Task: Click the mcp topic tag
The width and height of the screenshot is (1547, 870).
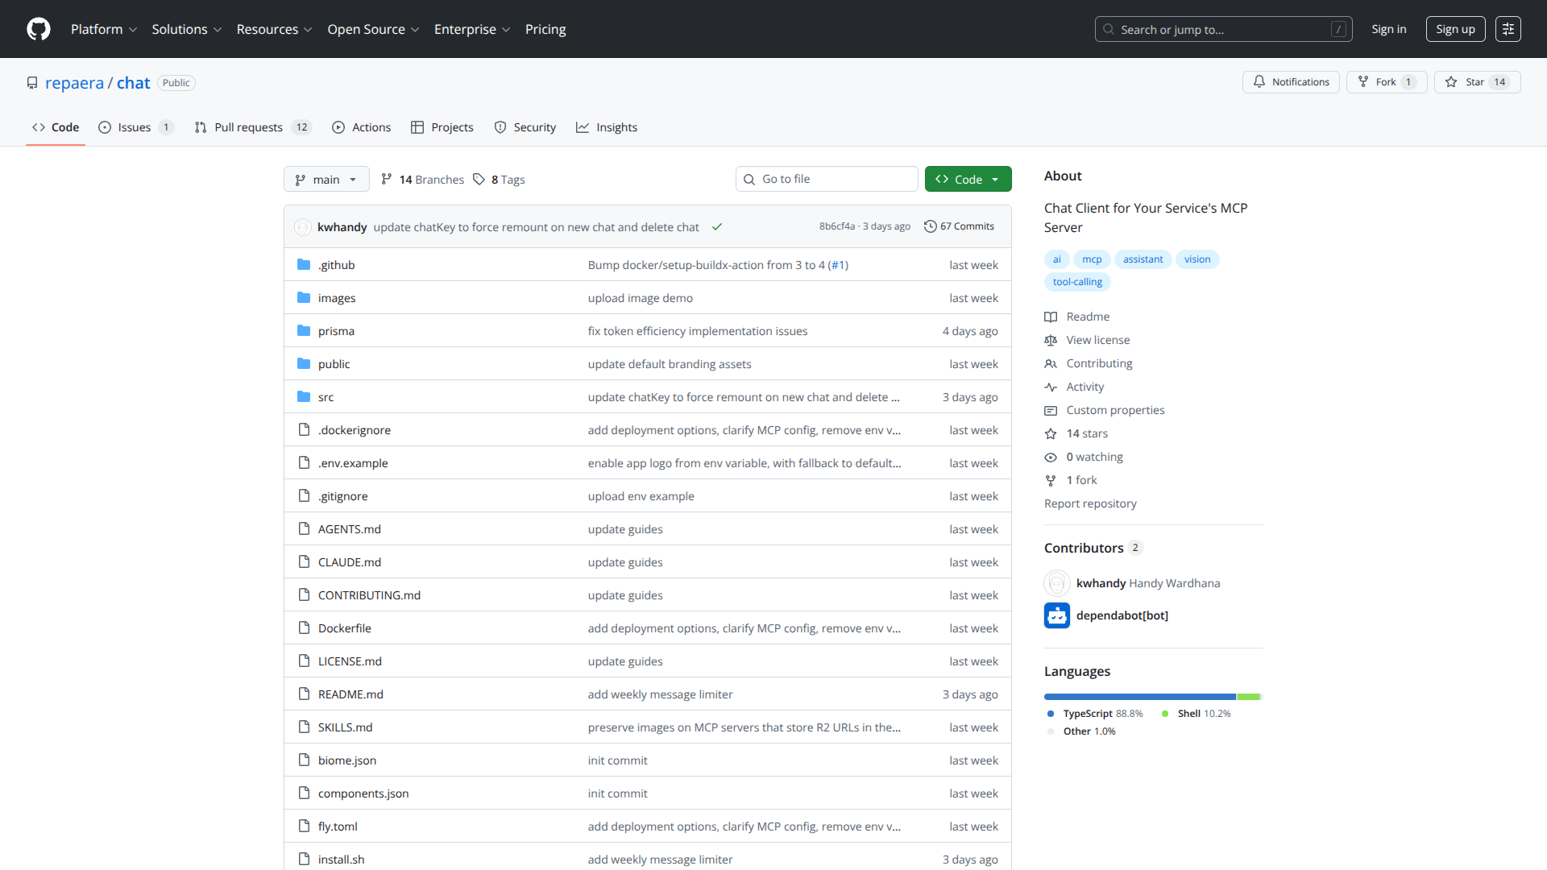Action: pos(1091,259)
